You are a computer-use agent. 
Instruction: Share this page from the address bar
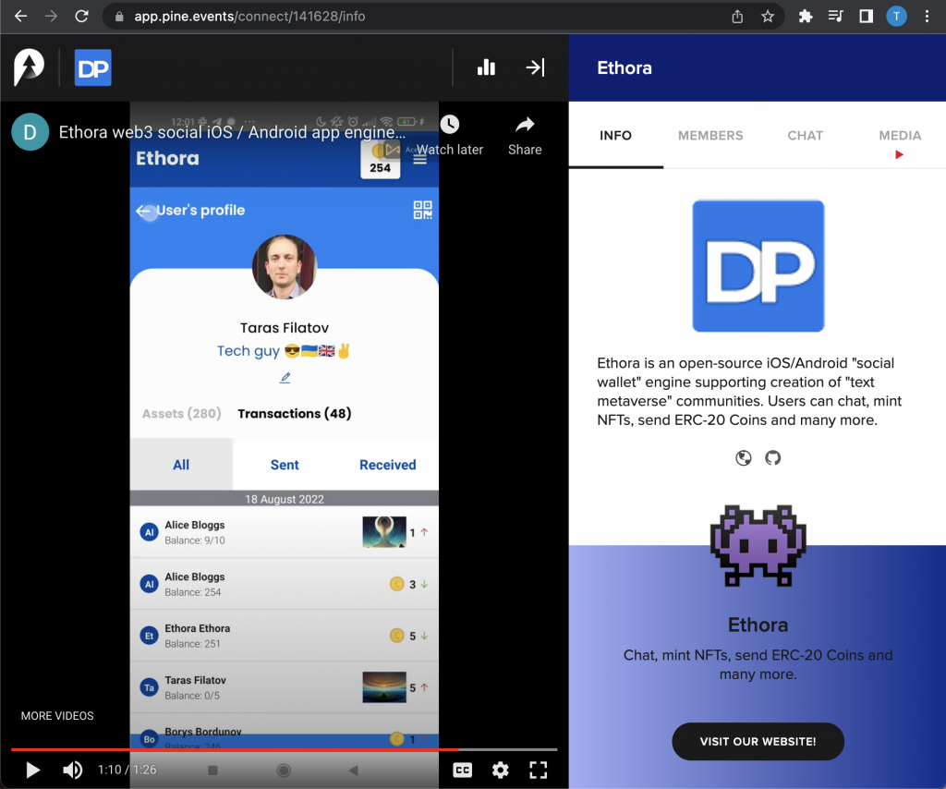[x=737, y=17]
